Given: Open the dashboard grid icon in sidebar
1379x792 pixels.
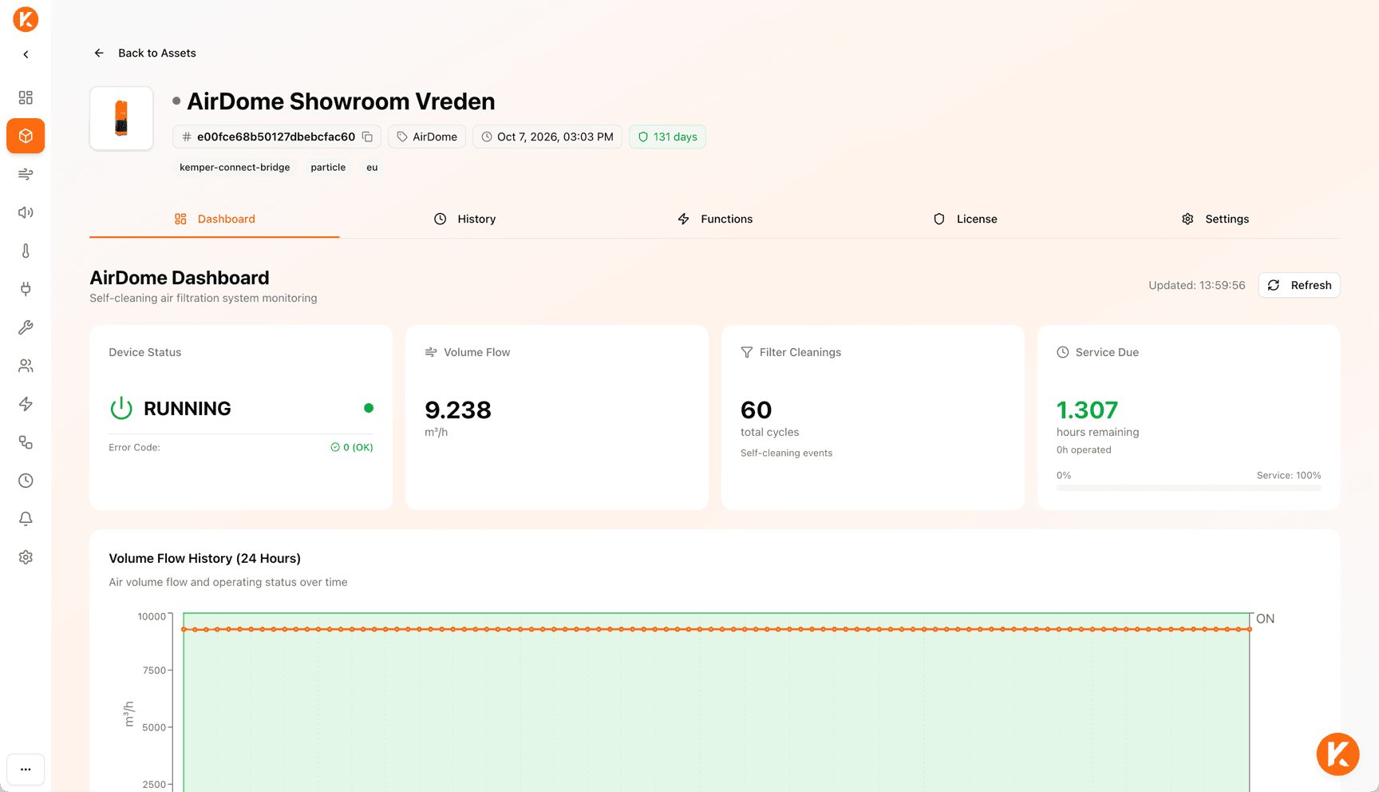Looking at the screenshot, I should pos(26,97).
